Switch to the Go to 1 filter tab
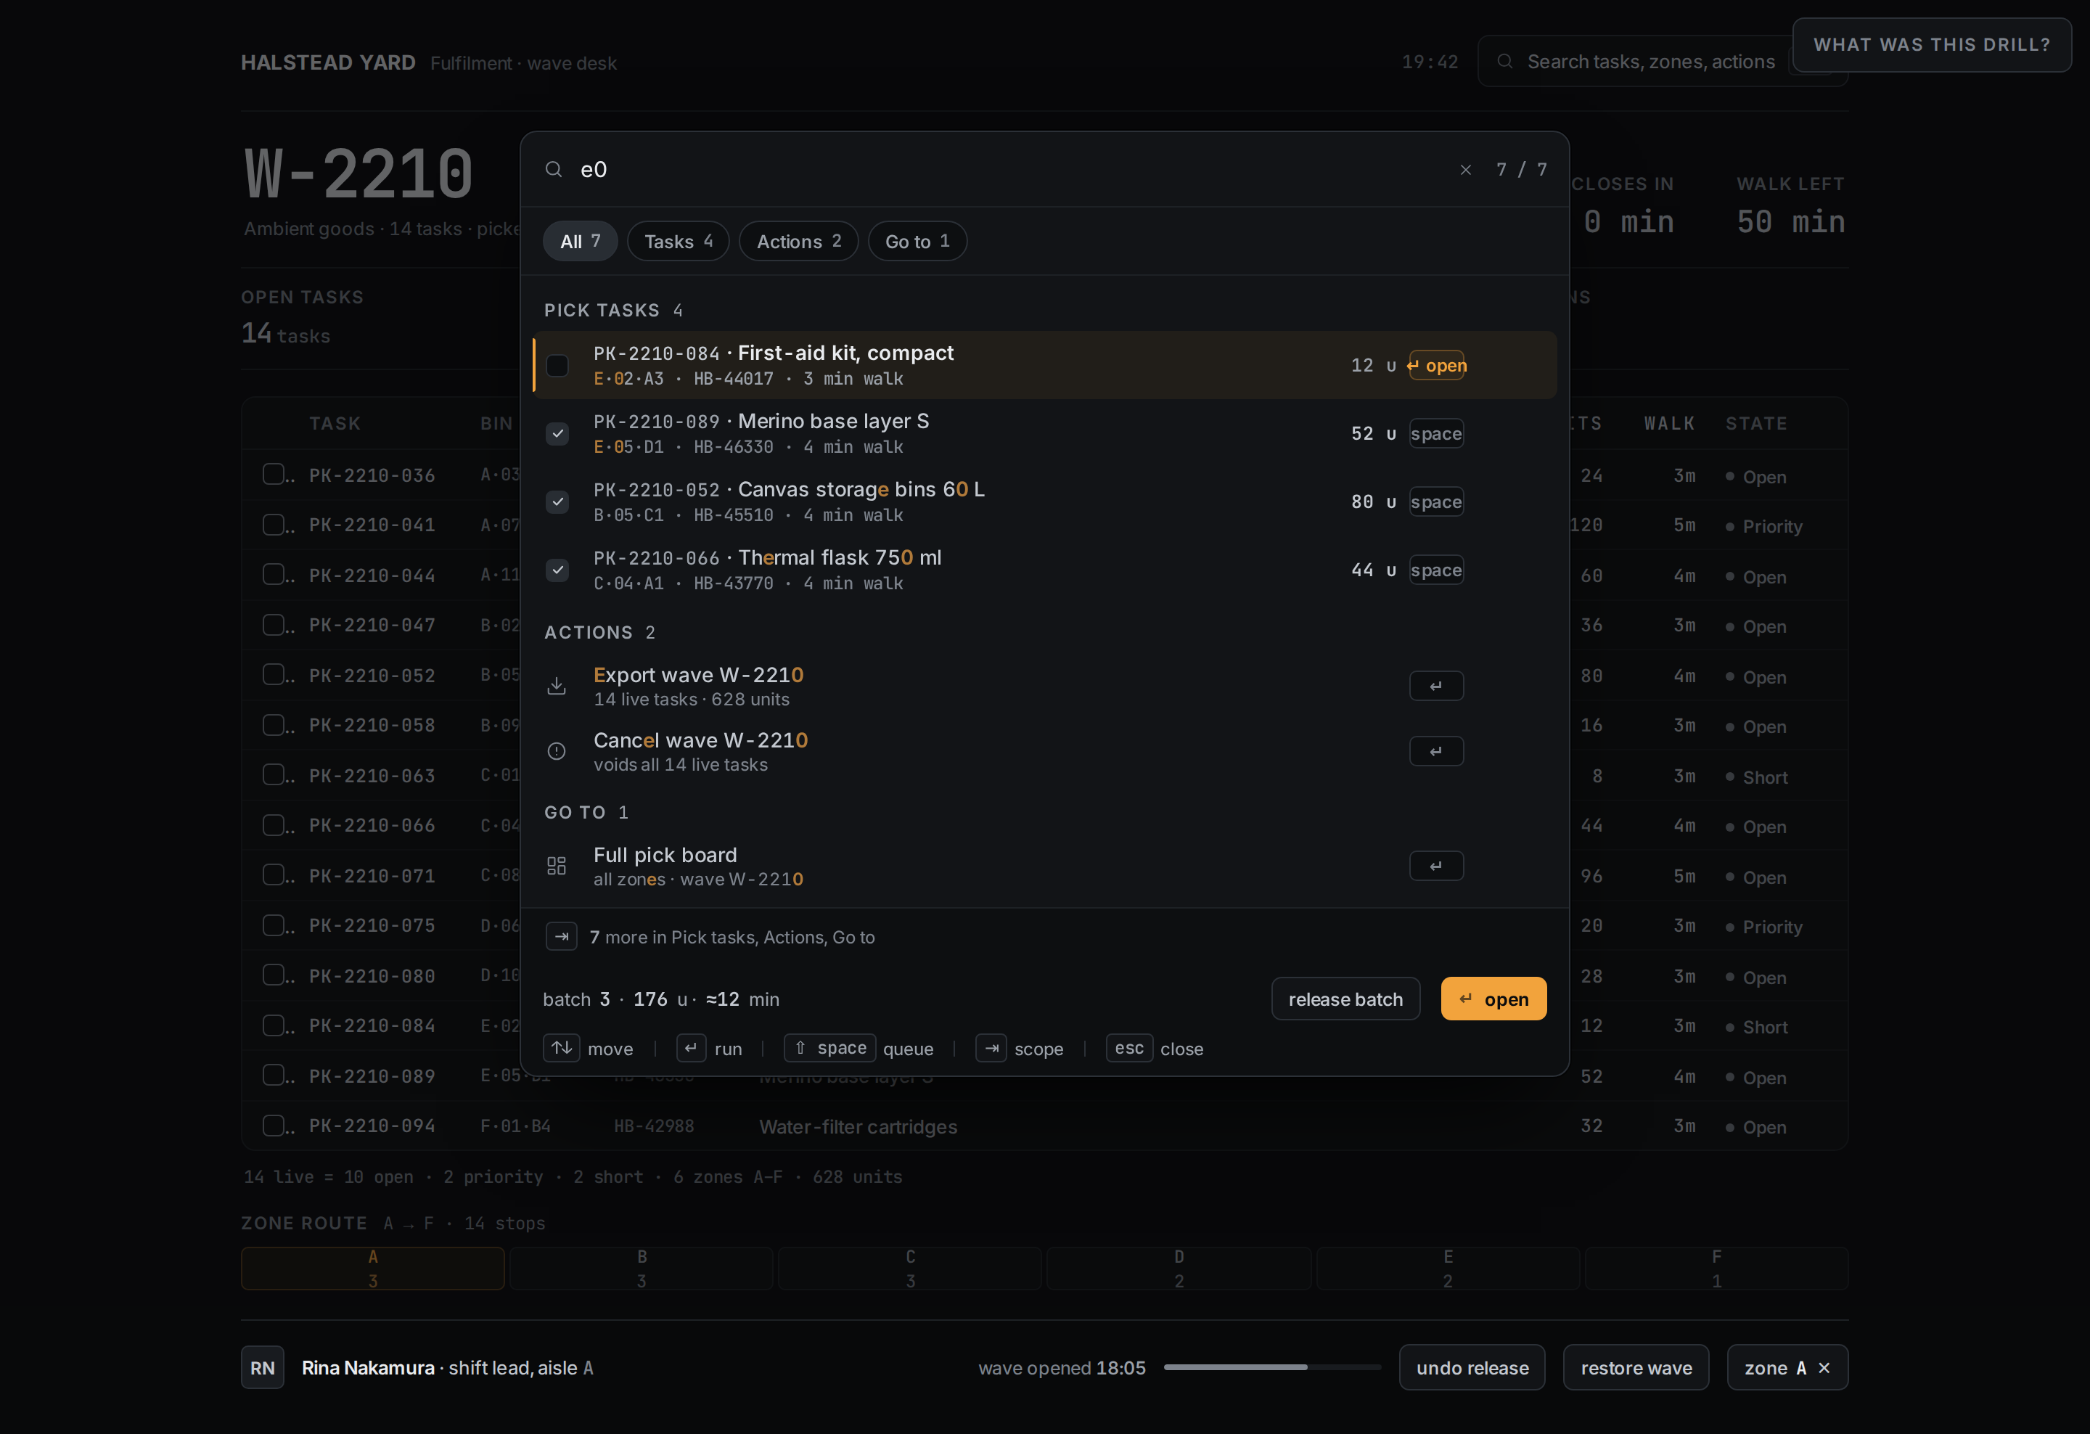2090x1434 pixels. 917,241
